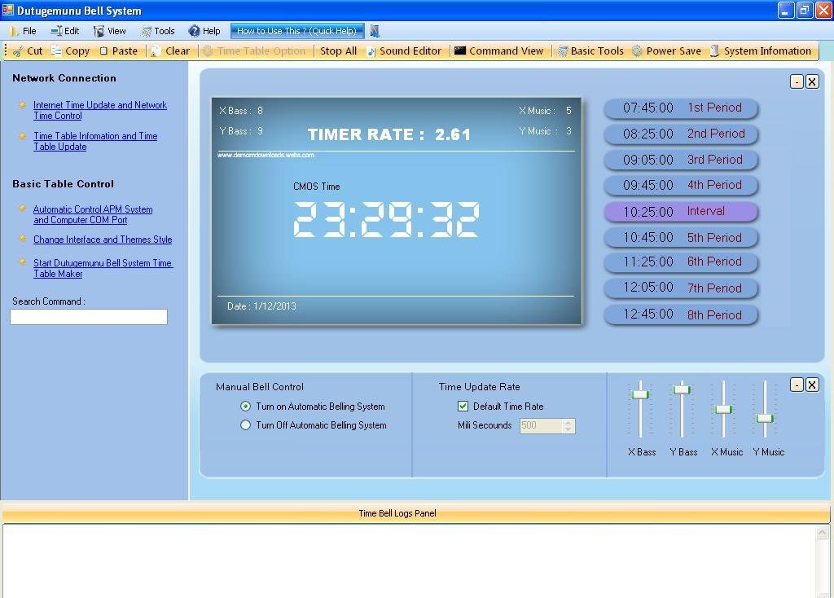Image resolution: width=834 pixels, height=598 pixels.
Task: Click the X Bass slider handle
Action: tap(640, 394)
